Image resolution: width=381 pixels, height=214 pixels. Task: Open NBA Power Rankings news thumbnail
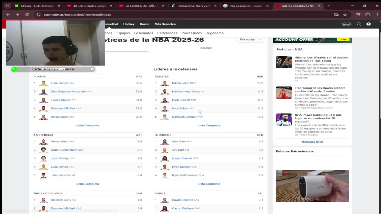tap(284, 120)
